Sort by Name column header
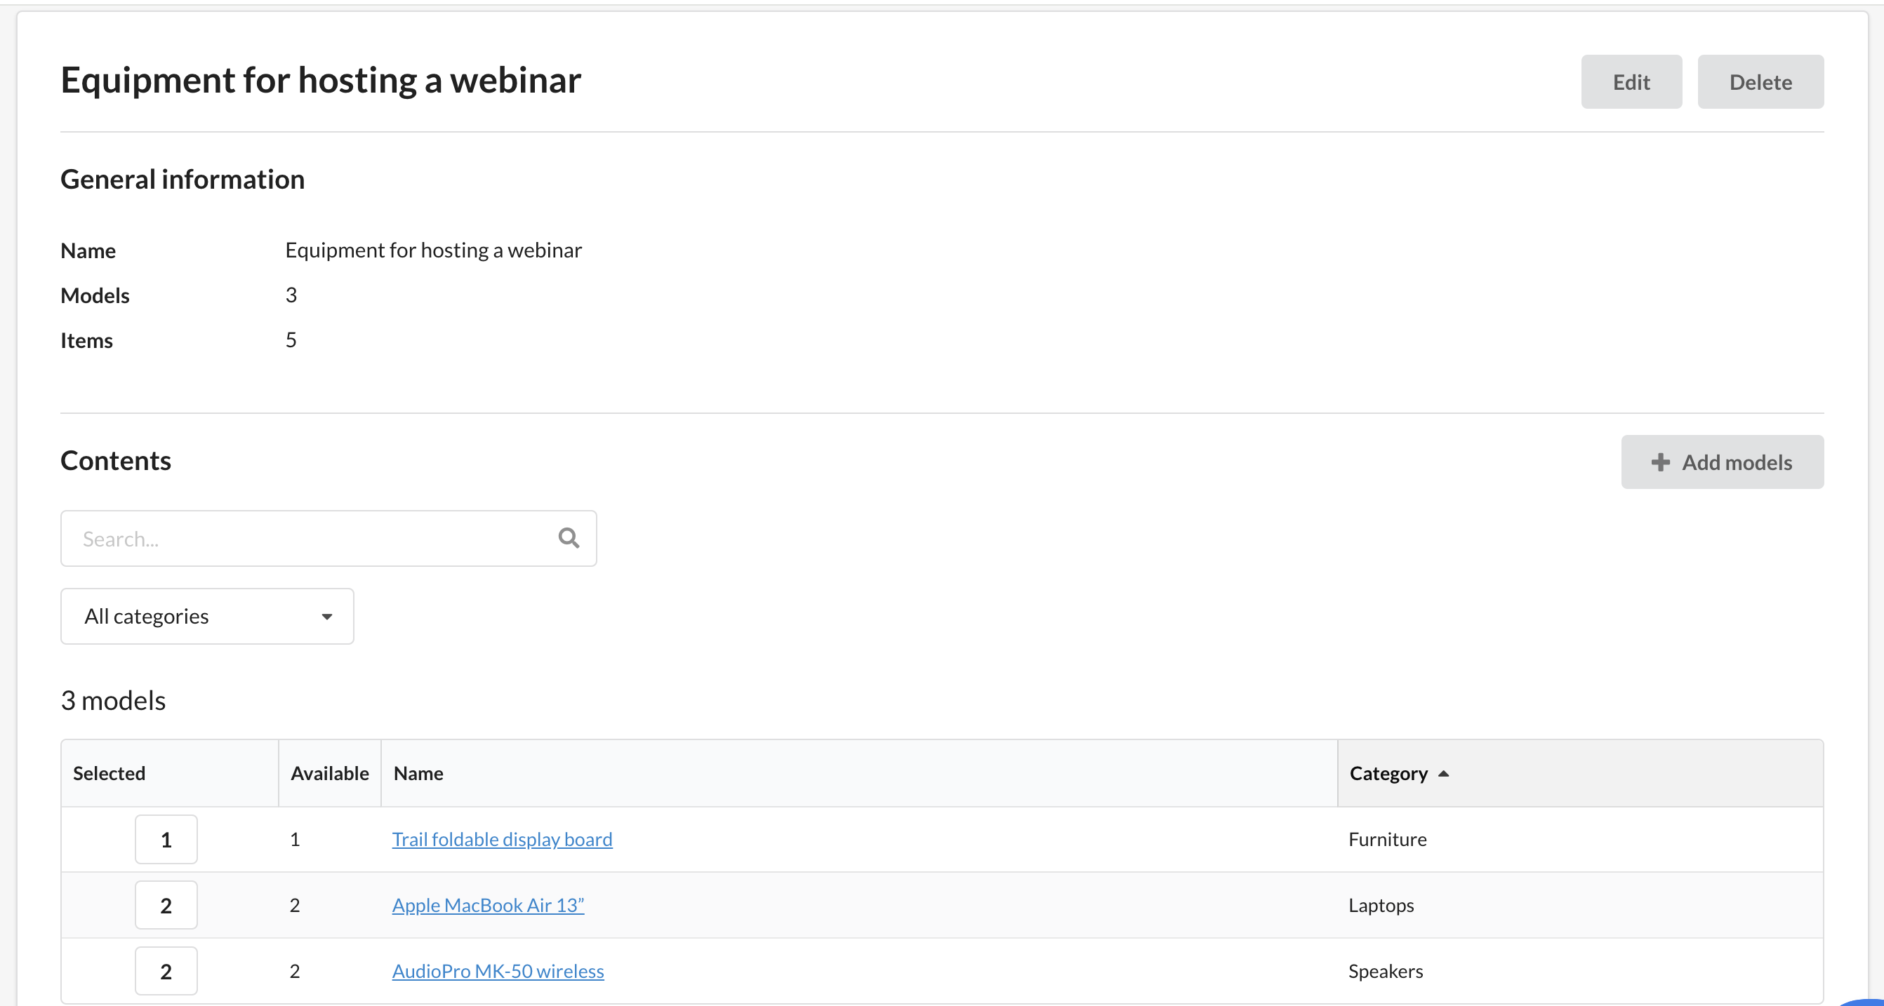This screenshot has width=1884, height=1006. coord(418,774)
